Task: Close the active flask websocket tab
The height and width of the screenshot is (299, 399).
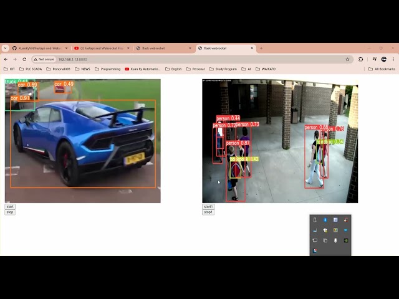Action: coord(252,48)
